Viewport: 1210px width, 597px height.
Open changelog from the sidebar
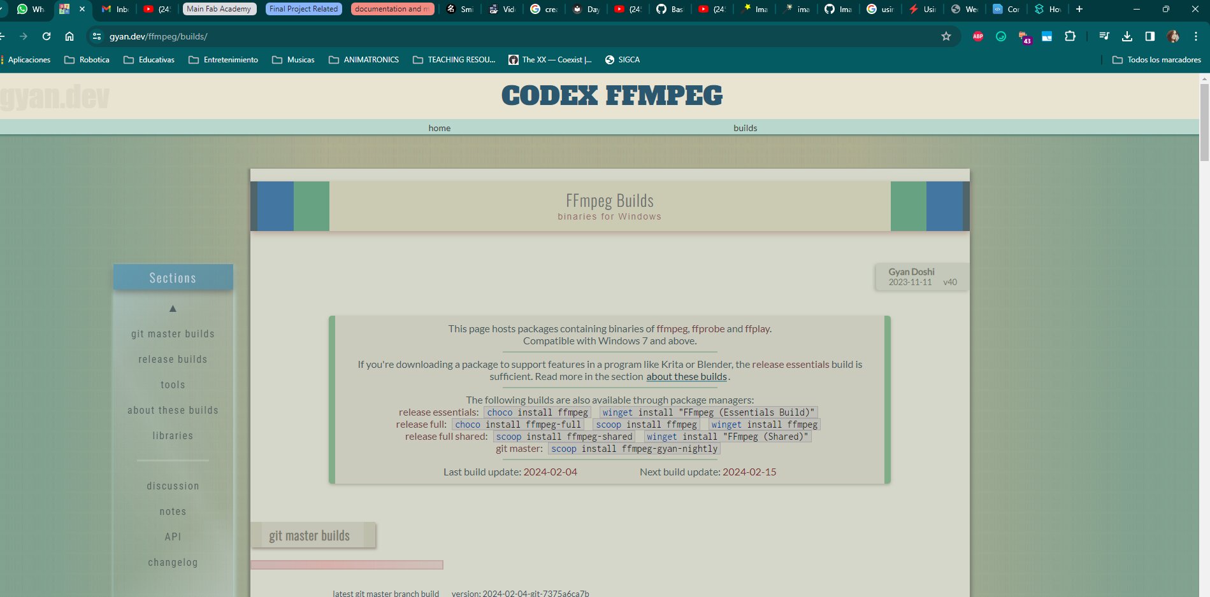tap(173, 563)
